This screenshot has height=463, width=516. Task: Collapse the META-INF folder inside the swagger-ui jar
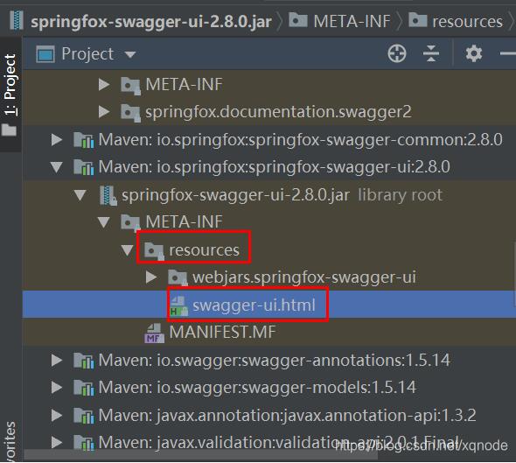click(x=104, y=222)
